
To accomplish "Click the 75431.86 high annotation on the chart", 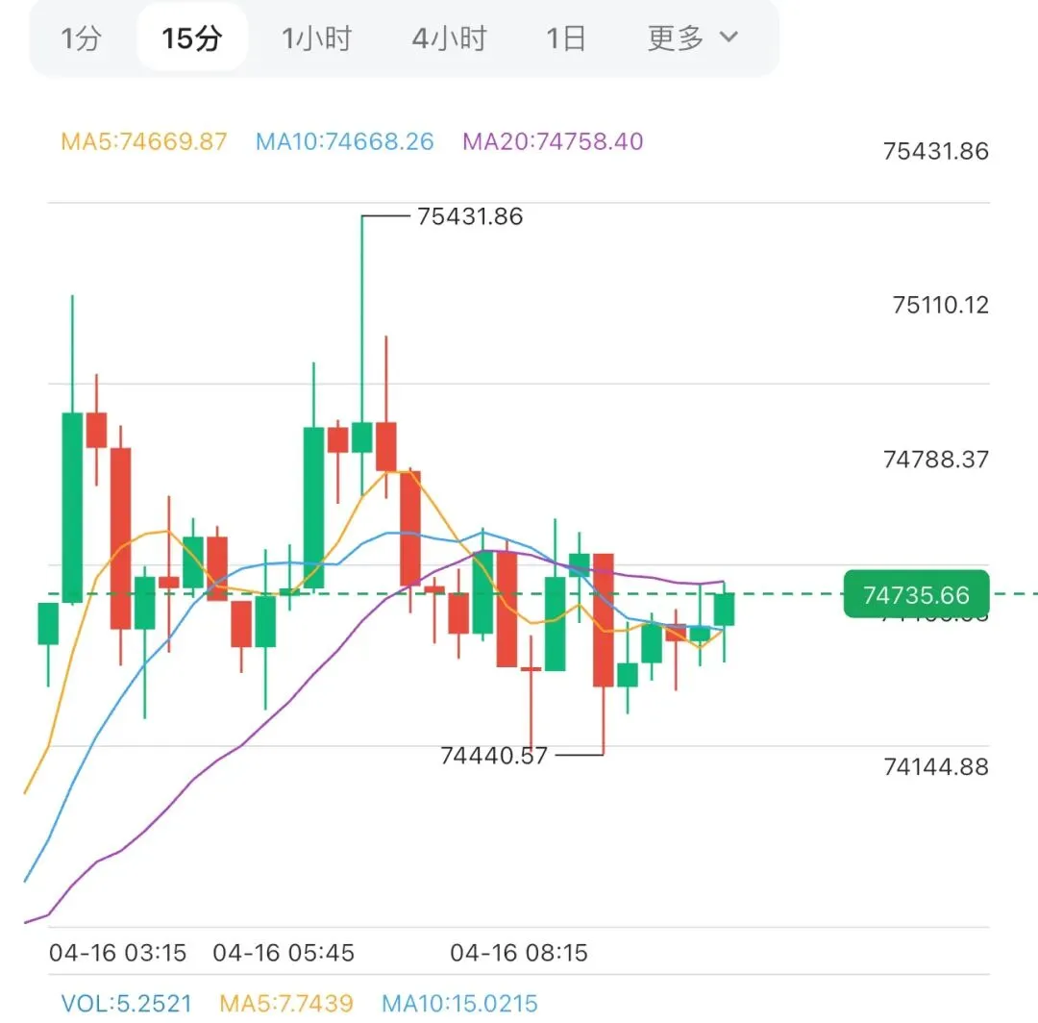I will coord(470,216).
